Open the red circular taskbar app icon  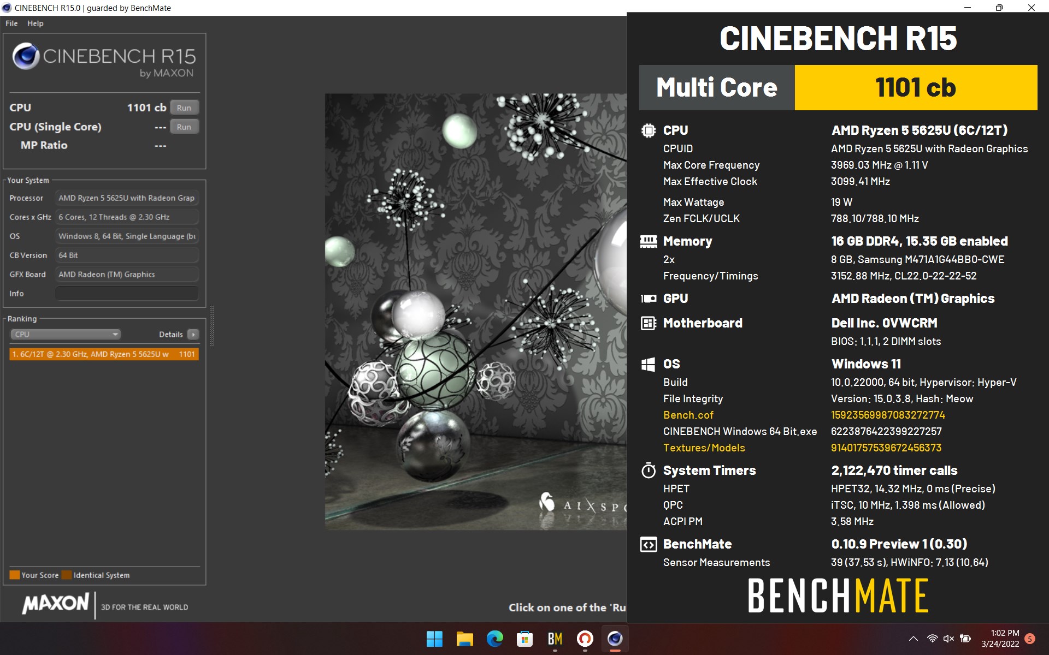tap(585, 639)
